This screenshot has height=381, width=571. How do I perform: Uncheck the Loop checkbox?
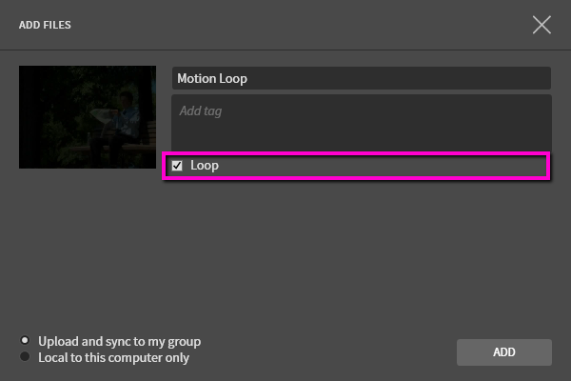177,166
